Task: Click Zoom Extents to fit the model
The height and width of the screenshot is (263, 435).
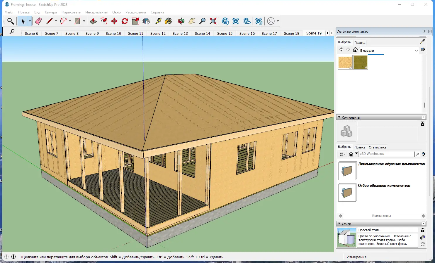Action: tap(213, 21)
